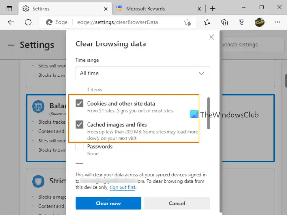Switch to the Settings tab
287x215 pixels.
tap(66, 9)
